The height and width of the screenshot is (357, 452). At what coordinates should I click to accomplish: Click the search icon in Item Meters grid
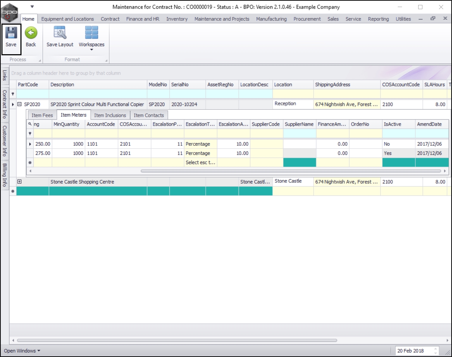pos(30,124)
